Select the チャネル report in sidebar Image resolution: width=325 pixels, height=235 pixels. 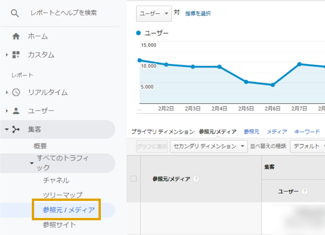tap(56, 180)
